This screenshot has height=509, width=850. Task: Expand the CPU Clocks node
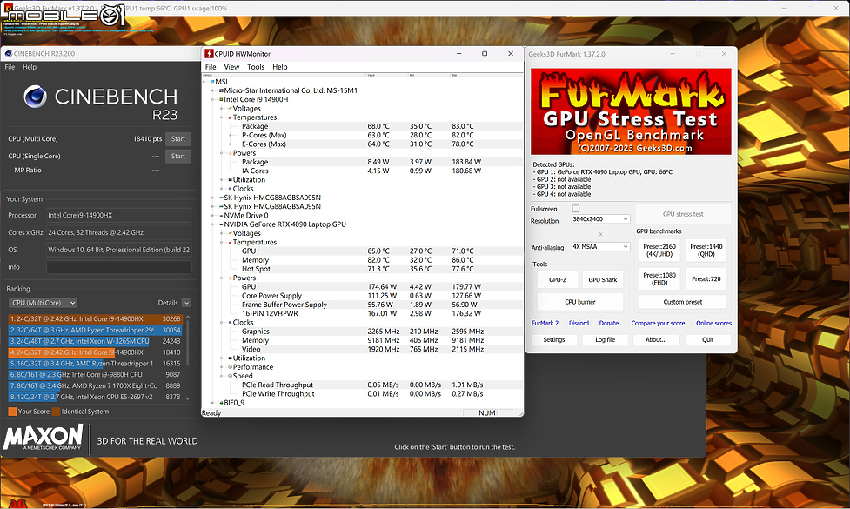click(222, 189)
